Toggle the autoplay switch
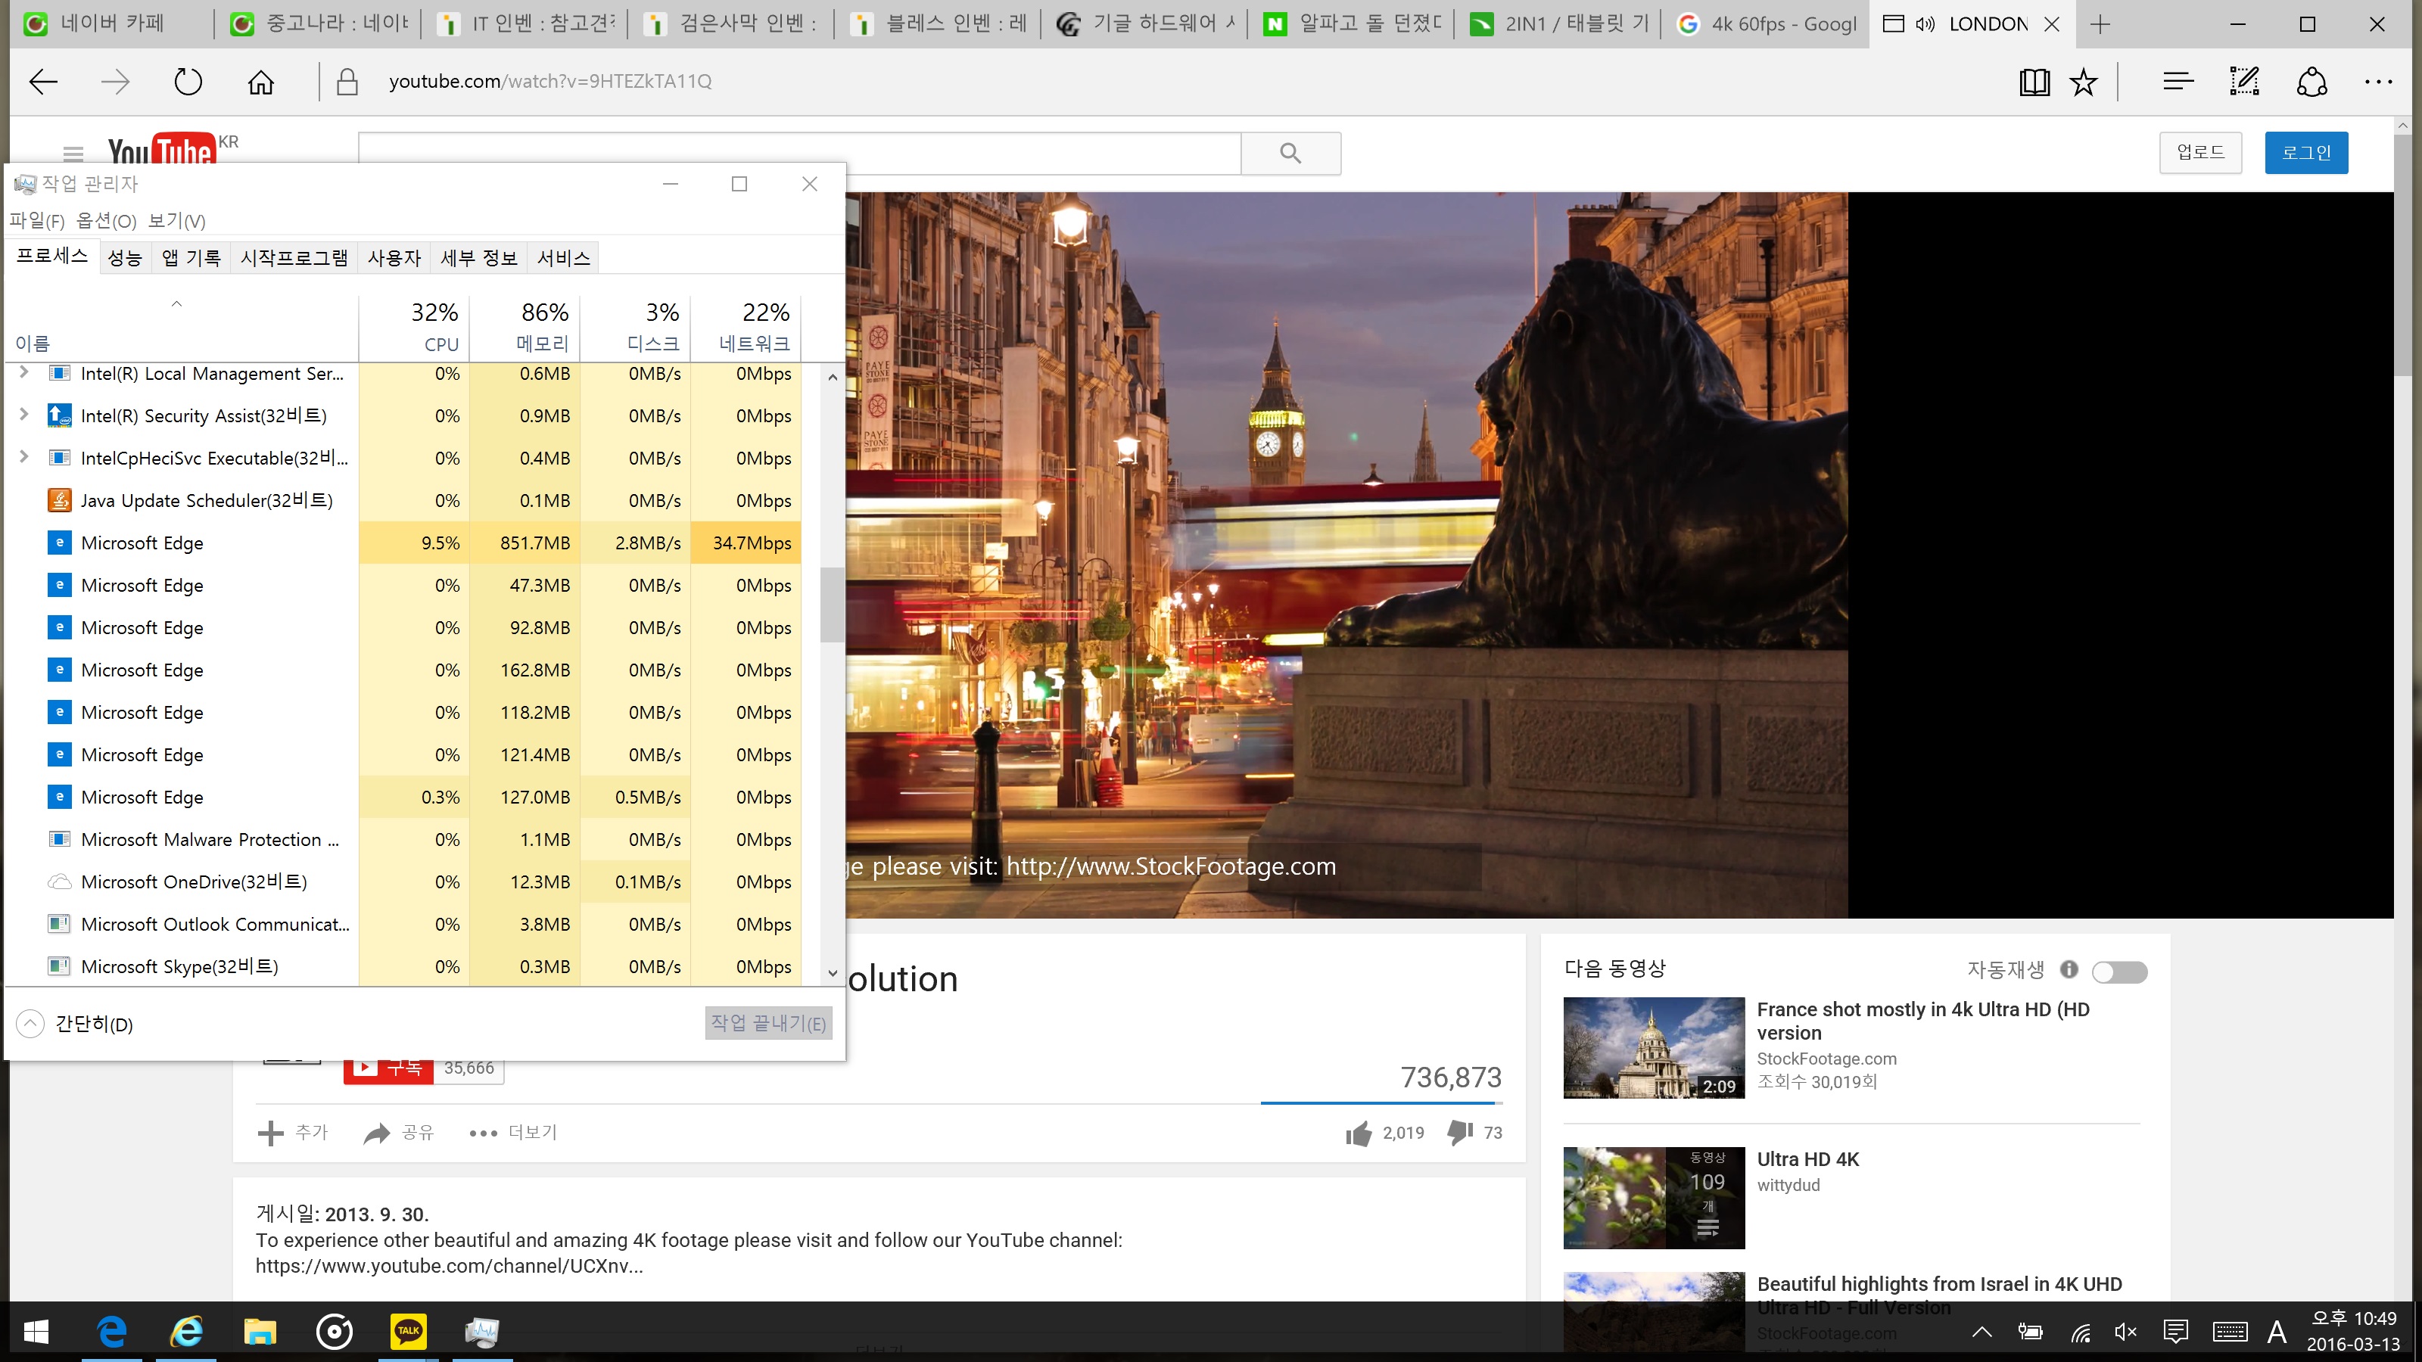 2119,972
